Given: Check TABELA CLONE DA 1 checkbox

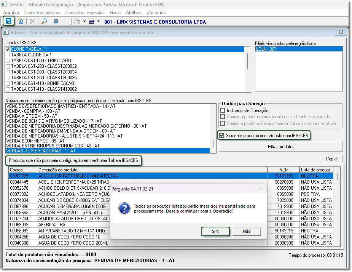Looking at the screenshot, I should (x=8, y=55).
